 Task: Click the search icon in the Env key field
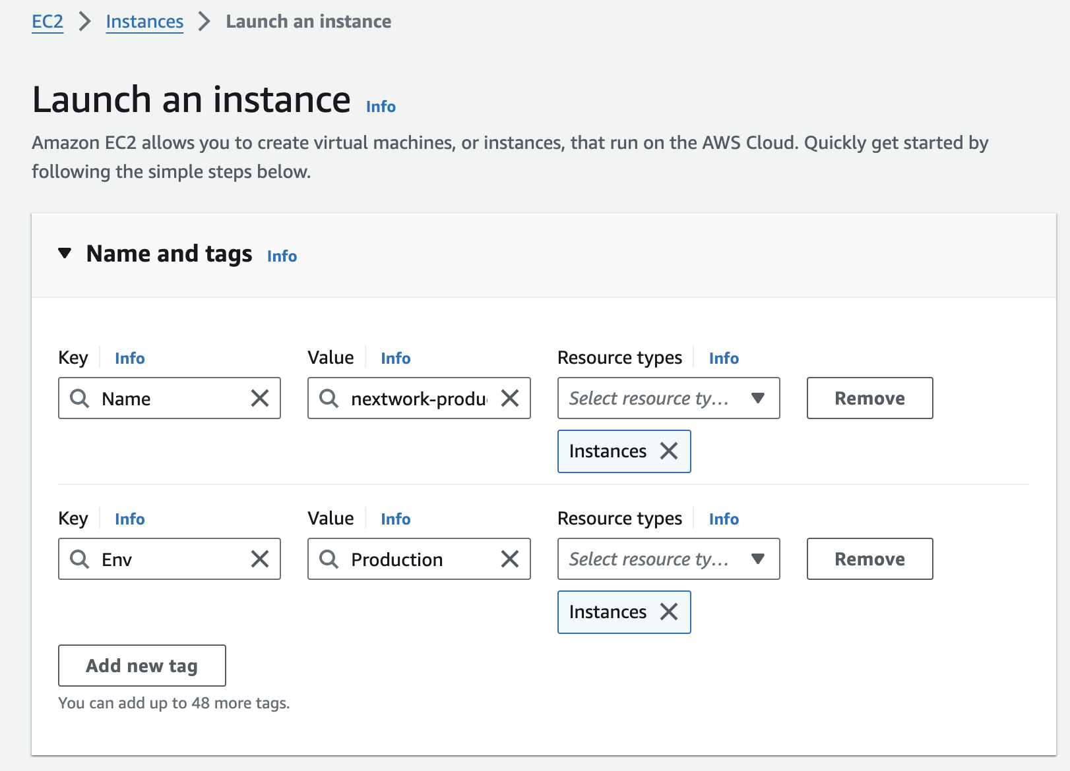[x=80, y=559]
